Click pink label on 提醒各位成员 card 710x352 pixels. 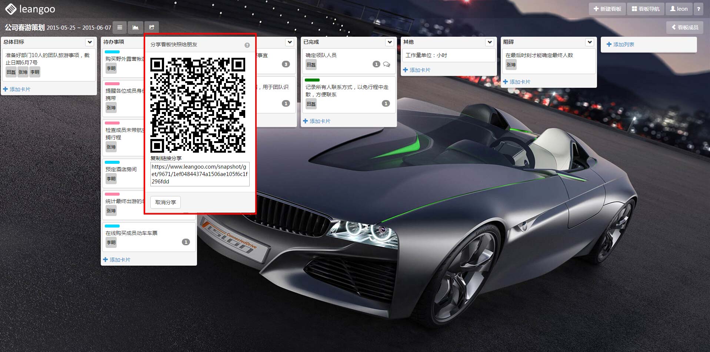112,84
